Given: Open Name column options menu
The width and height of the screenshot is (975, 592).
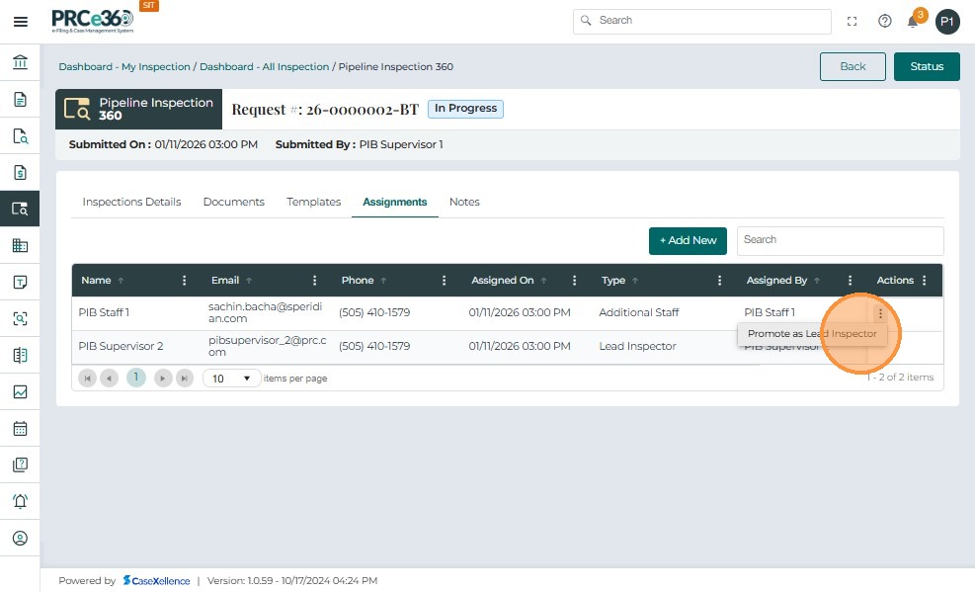Looking at the screenshot, I should pos(184,281).
